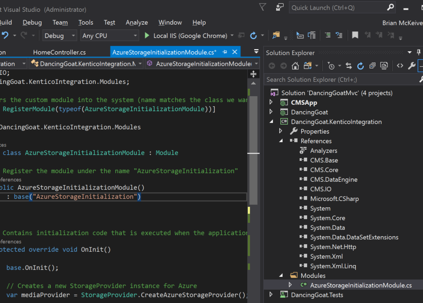Collapse the Modules folder
The width and height of the screenshot is (423, 303).
tap(281, 276)
